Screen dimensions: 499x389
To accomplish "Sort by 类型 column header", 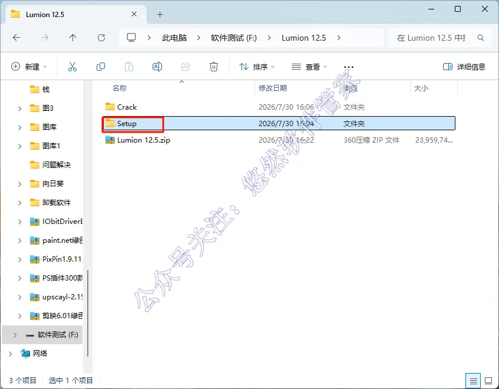I will point(351,88).
